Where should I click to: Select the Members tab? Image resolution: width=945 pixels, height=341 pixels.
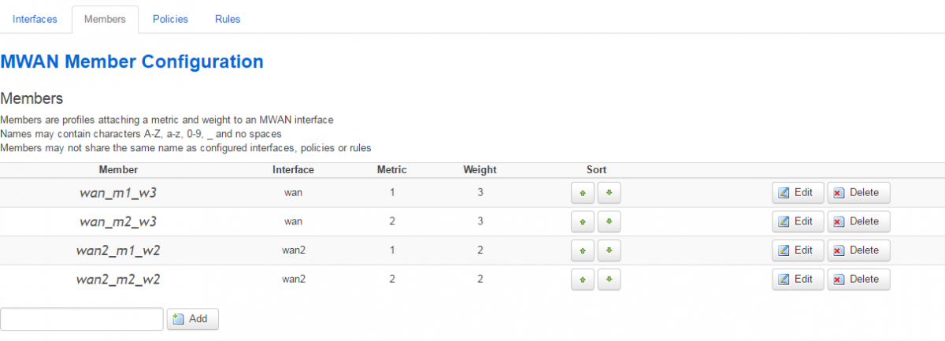coord(105,19)
